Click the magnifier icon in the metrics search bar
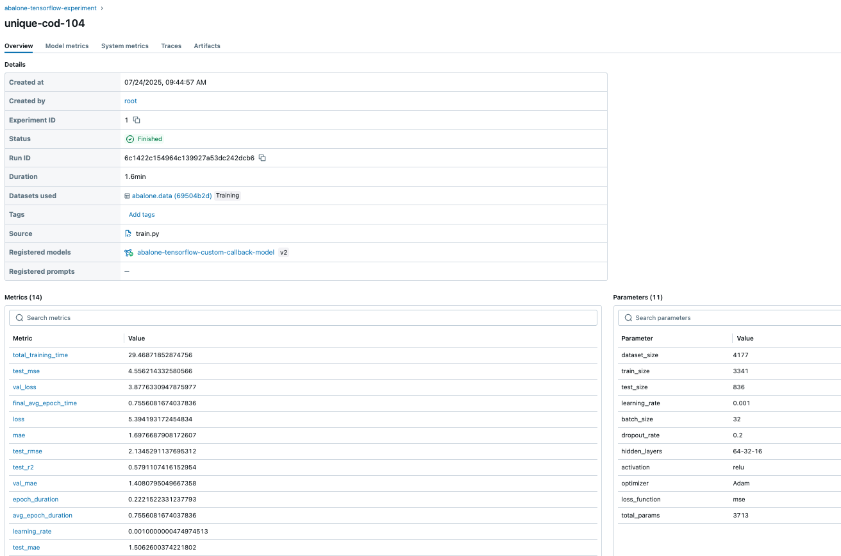 pos(19,317)
